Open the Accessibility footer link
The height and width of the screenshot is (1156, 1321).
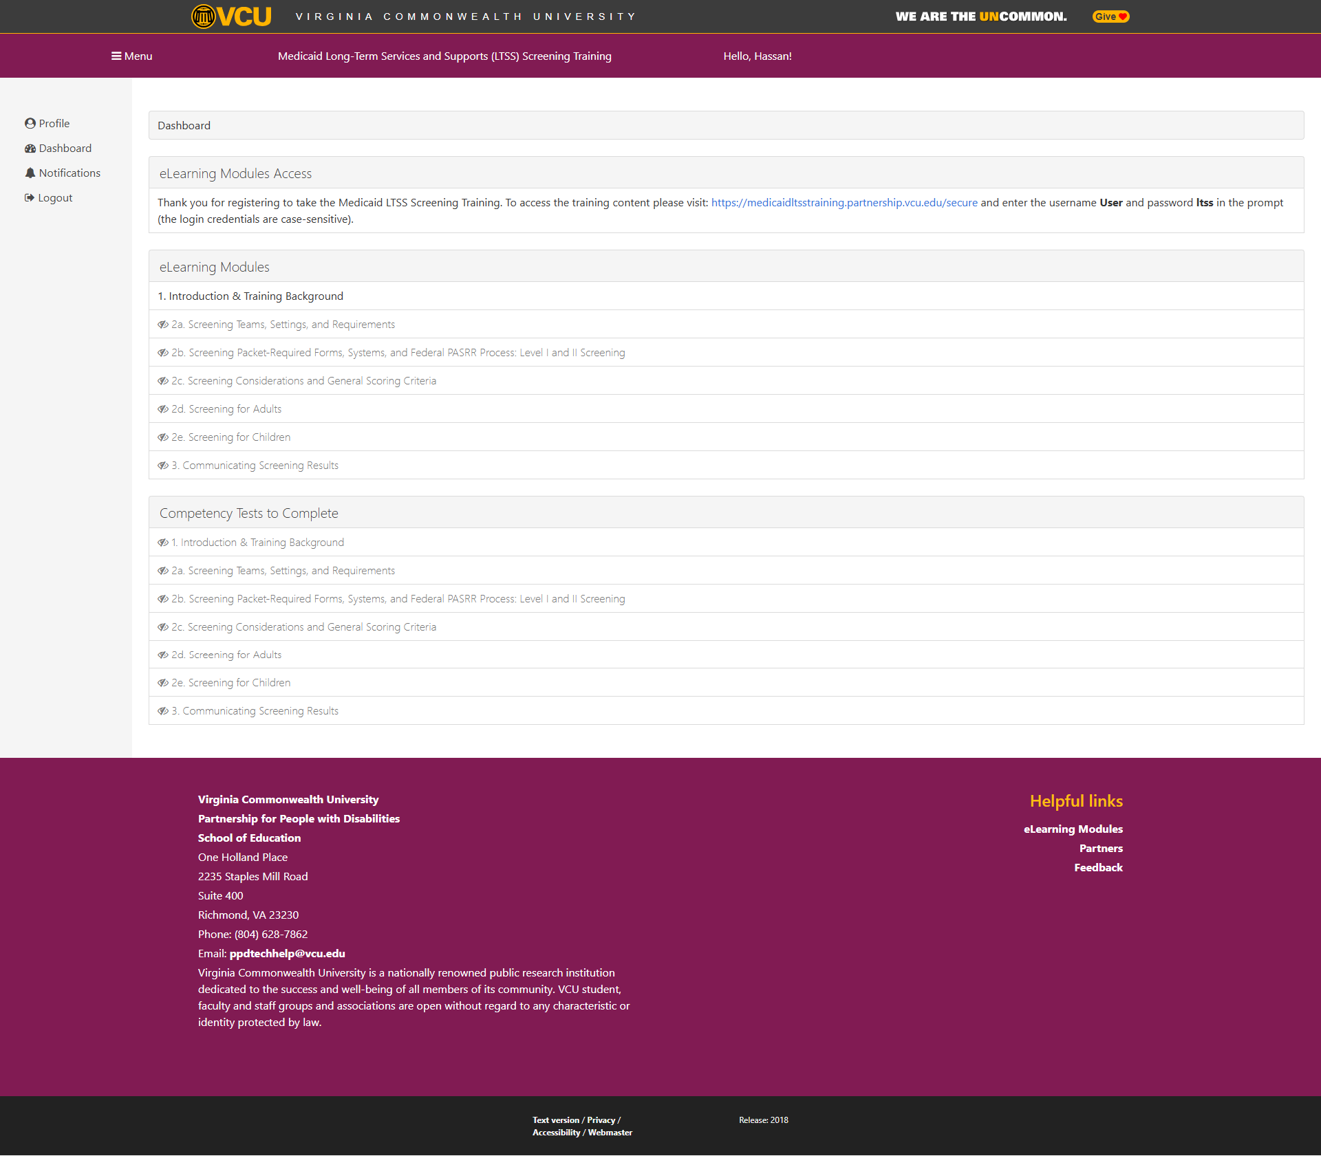556,1133
